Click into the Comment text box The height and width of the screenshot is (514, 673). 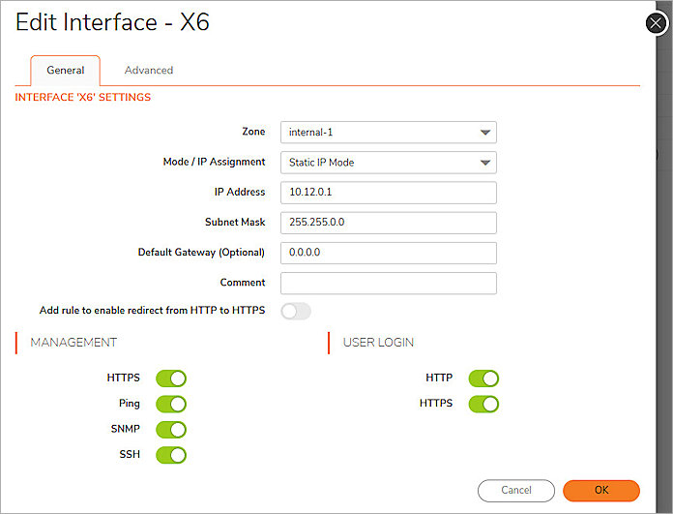pyautogui.click(x=388, y=283)
